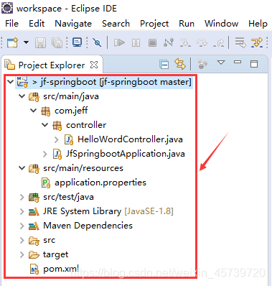Open the Navigate menu
Viewport: 272px width, 286px height.
[x=73, y=24]
